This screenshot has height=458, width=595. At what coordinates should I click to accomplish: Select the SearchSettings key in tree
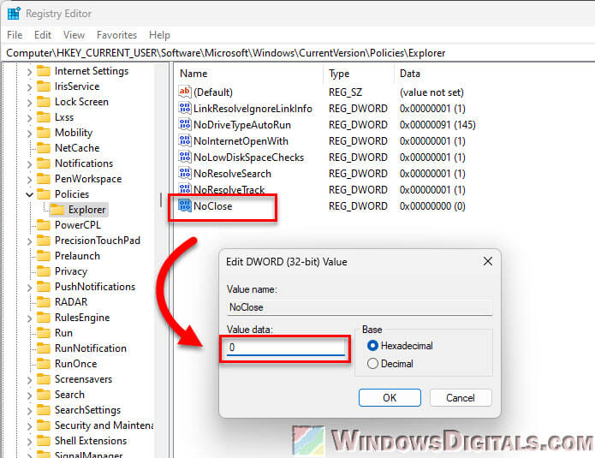(87, 410)
